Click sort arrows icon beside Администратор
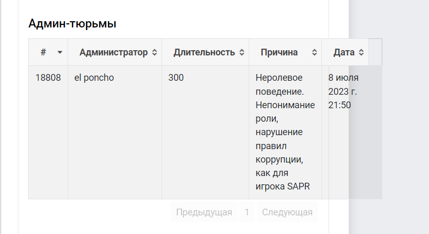The height and width of the screenshot is (234, 429). (155, 52)
